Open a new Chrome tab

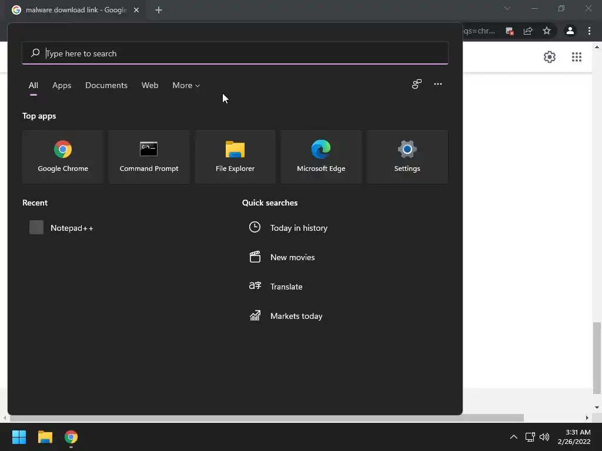159,10
